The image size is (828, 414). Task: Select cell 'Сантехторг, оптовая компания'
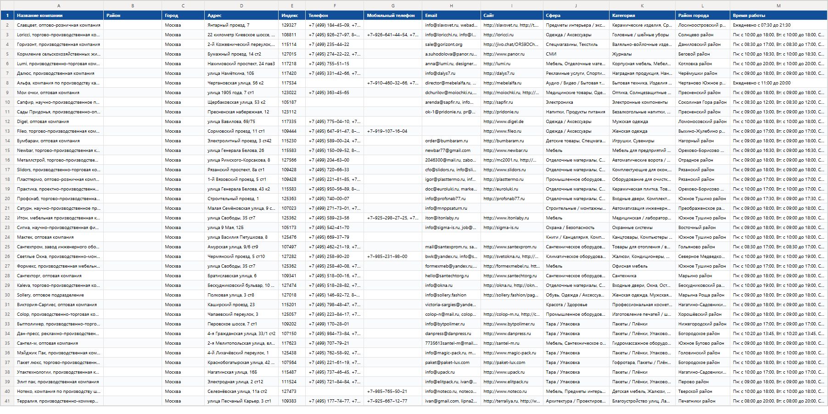pyautogui.click(x=59, y=276)
